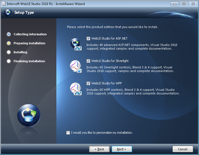Click the title bar installer icon
Viewport: 199px width, 155px height.
pos(4,4)
